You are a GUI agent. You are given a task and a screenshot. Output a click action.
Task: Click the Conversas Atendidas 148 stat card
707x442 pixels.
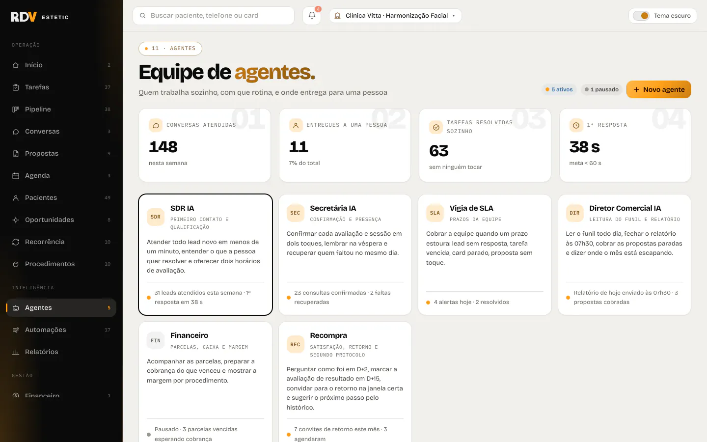click(205, 145)
